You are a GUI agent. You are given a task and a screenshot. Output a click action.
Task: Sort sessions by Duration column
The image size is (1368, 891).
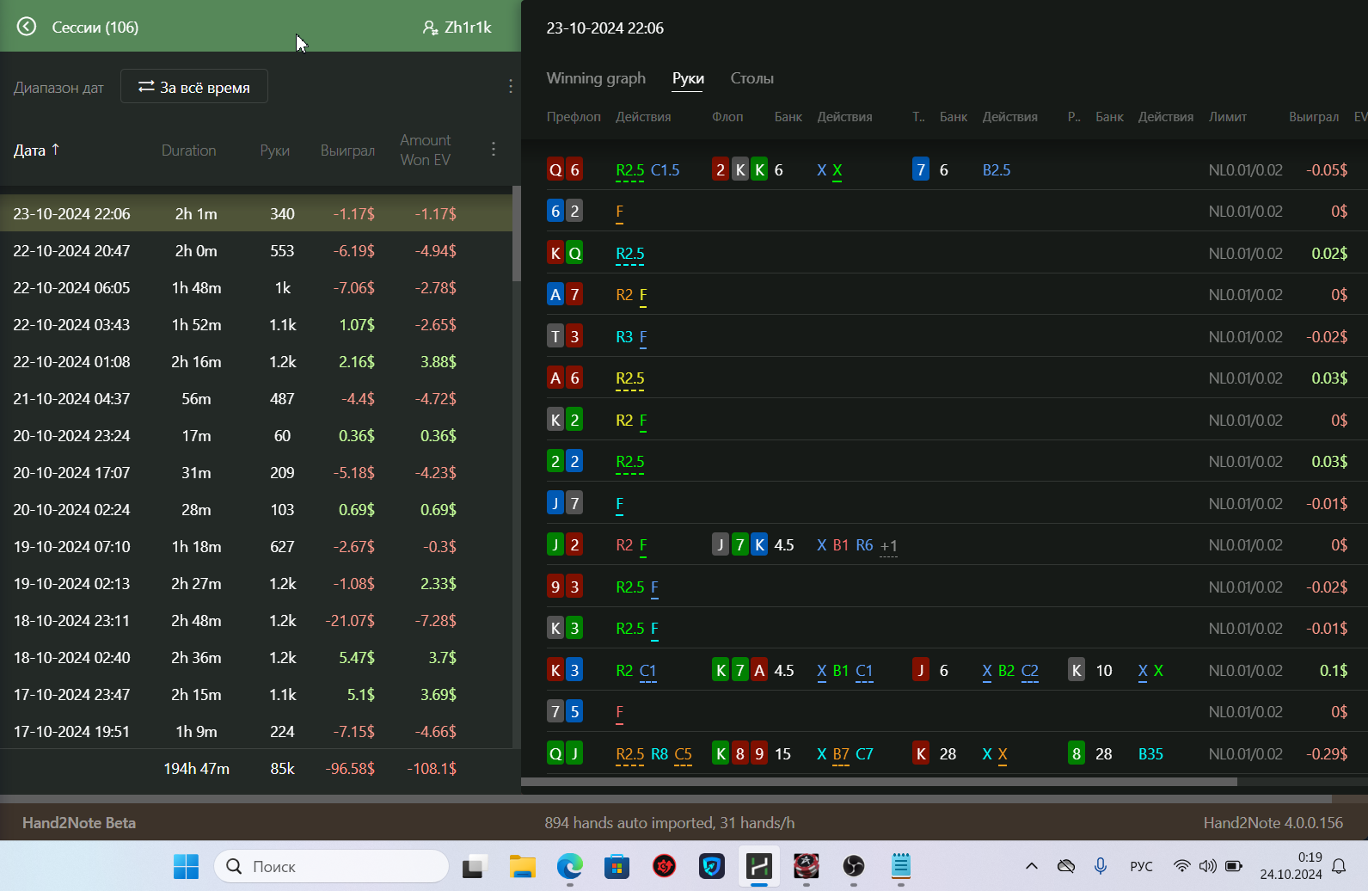pos(188,150)
